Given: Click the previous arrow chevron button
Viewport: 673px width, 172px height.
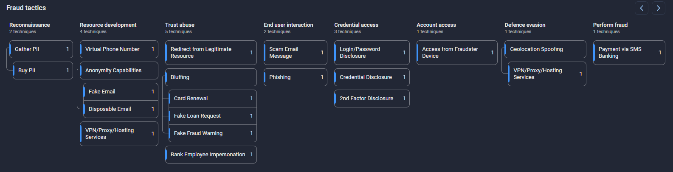Looking at the screenshot, I should click(x=641, y=8).
